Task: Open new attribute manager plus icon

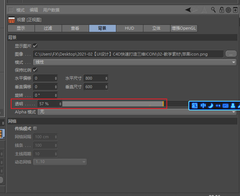Action: pos(235,10)
